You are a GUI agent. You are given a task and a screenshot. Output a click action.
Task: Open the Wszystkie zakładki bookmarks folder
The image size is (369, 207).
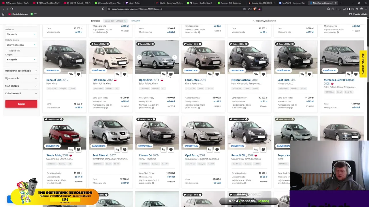click(x=358, y=14)
